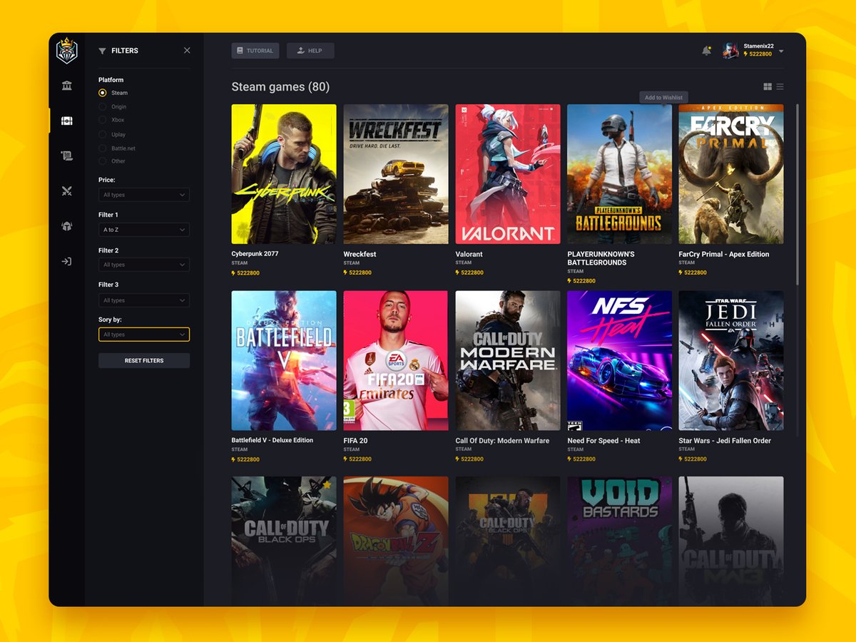Select the Battle.net platform option
The height and width of the screenshot is (642, 856).
(101, 148)
